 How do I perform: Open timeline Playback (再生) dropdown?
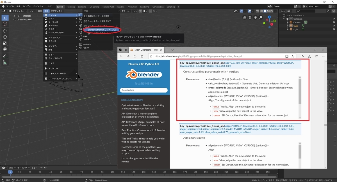12,168
